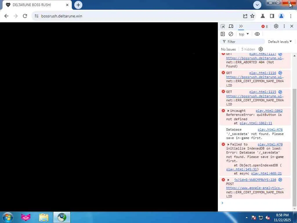
Task: Show hidden tray icons arrow
Action: pos(247,217)
